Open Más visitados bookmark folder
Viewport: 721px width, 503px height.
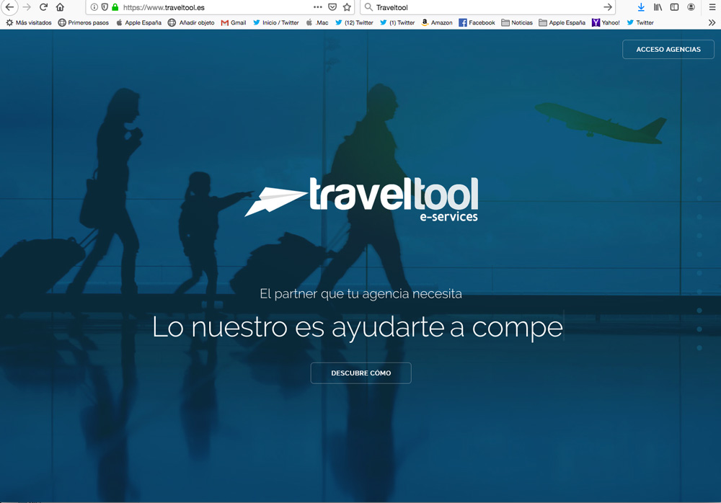coord(29,22)
